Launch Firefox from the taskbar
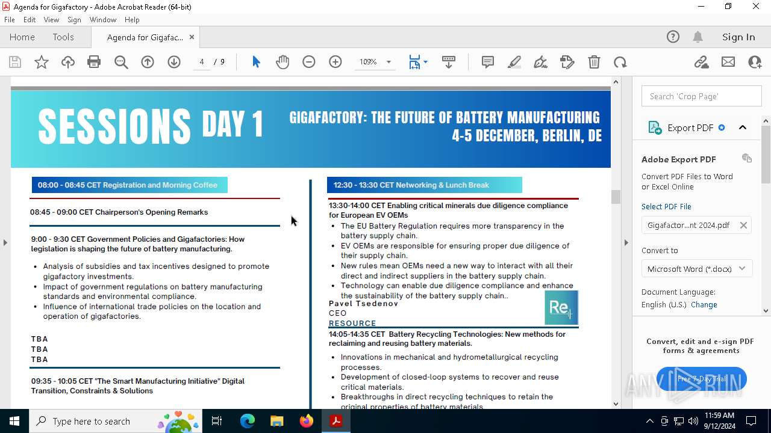Viewport: 771px width, 433px height. [x=307, y=421]
